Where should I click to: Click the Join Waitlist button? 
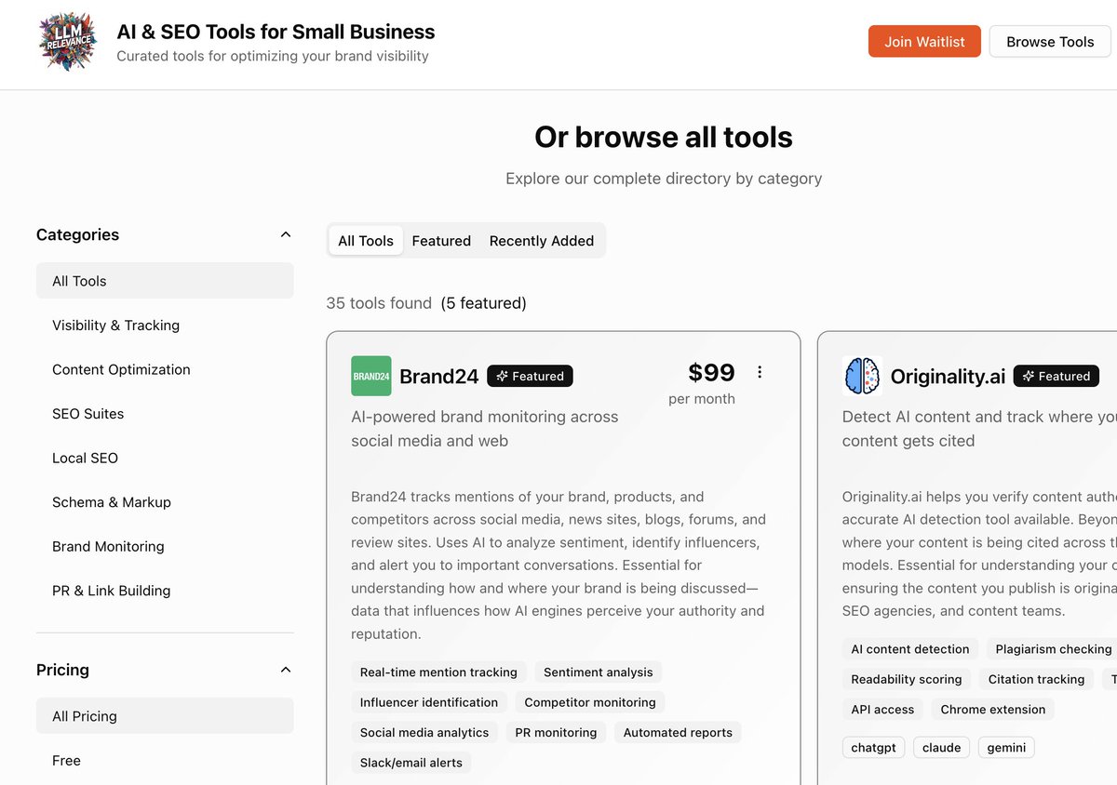(x=924, y=42)
